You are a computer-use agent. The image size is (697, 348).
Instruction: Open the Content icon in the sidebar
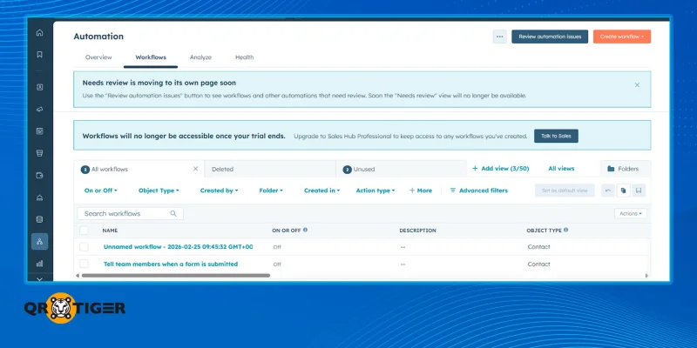(39, 131)
